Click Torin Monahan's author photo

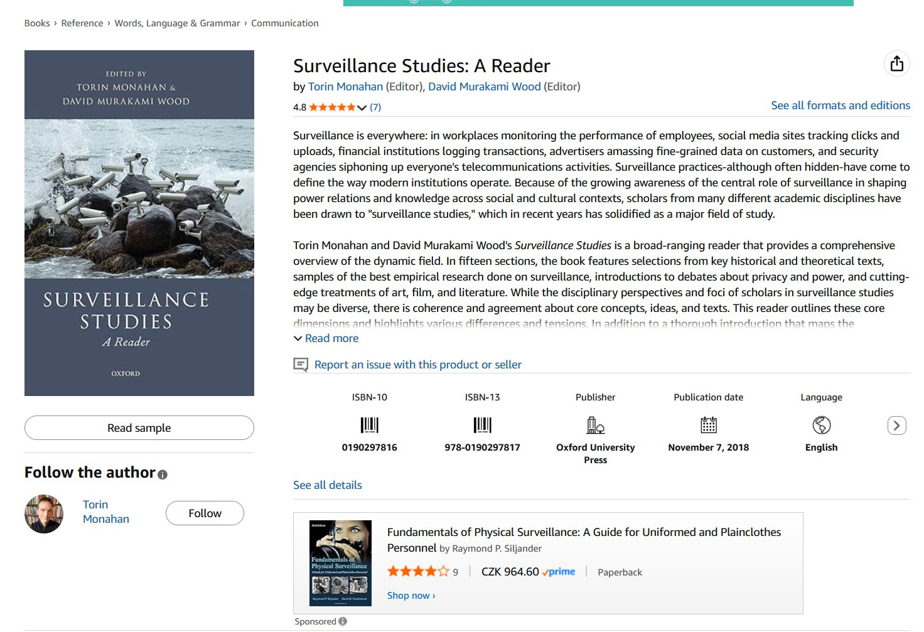[44, 513]
